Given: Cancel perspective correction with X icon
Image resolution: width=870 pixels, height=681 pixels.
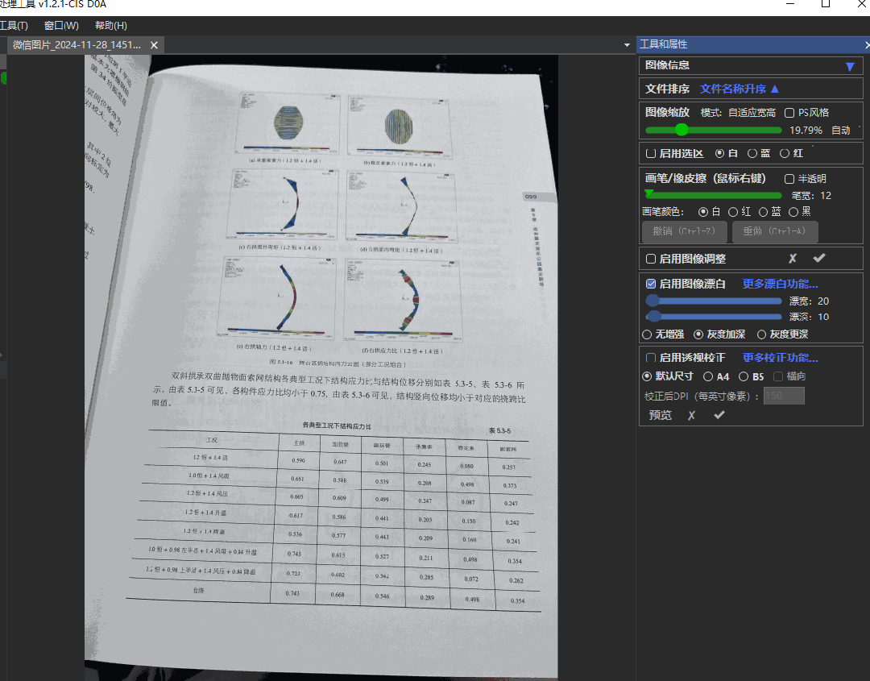Looking at the screenshot, I should [691, 415].
